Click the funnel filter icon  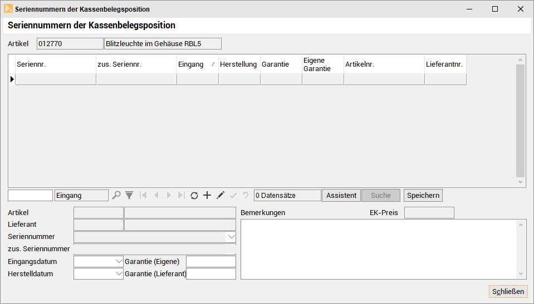pyautogui.click(x=129, y=195)
